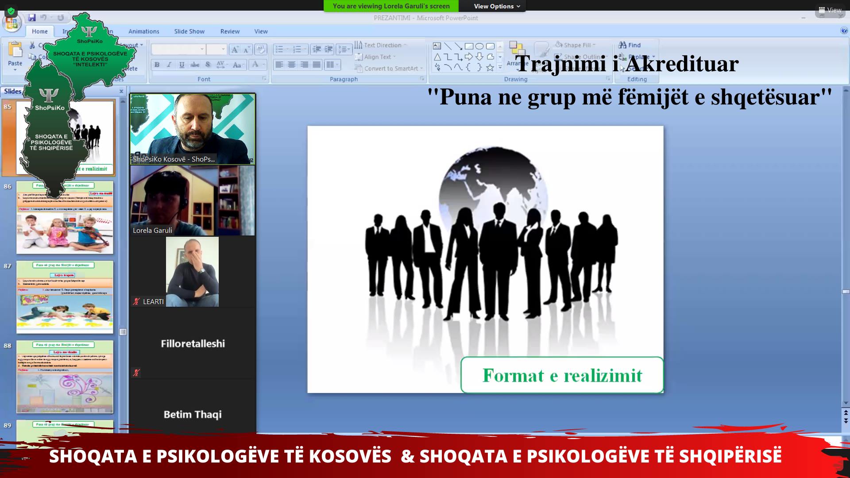This screenshot has height=478, width=850.
Task: Open the Line Spacing dropdown
Action: coord(344,49)
